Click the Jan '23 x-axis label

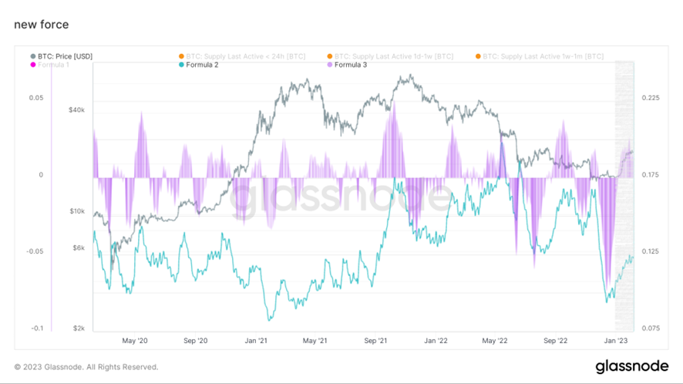616,340
